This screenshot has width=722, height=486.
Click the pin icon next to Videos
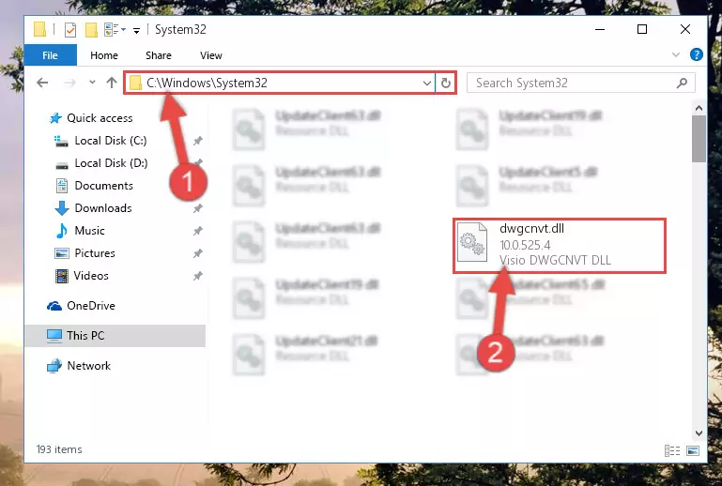pos(197,276)
